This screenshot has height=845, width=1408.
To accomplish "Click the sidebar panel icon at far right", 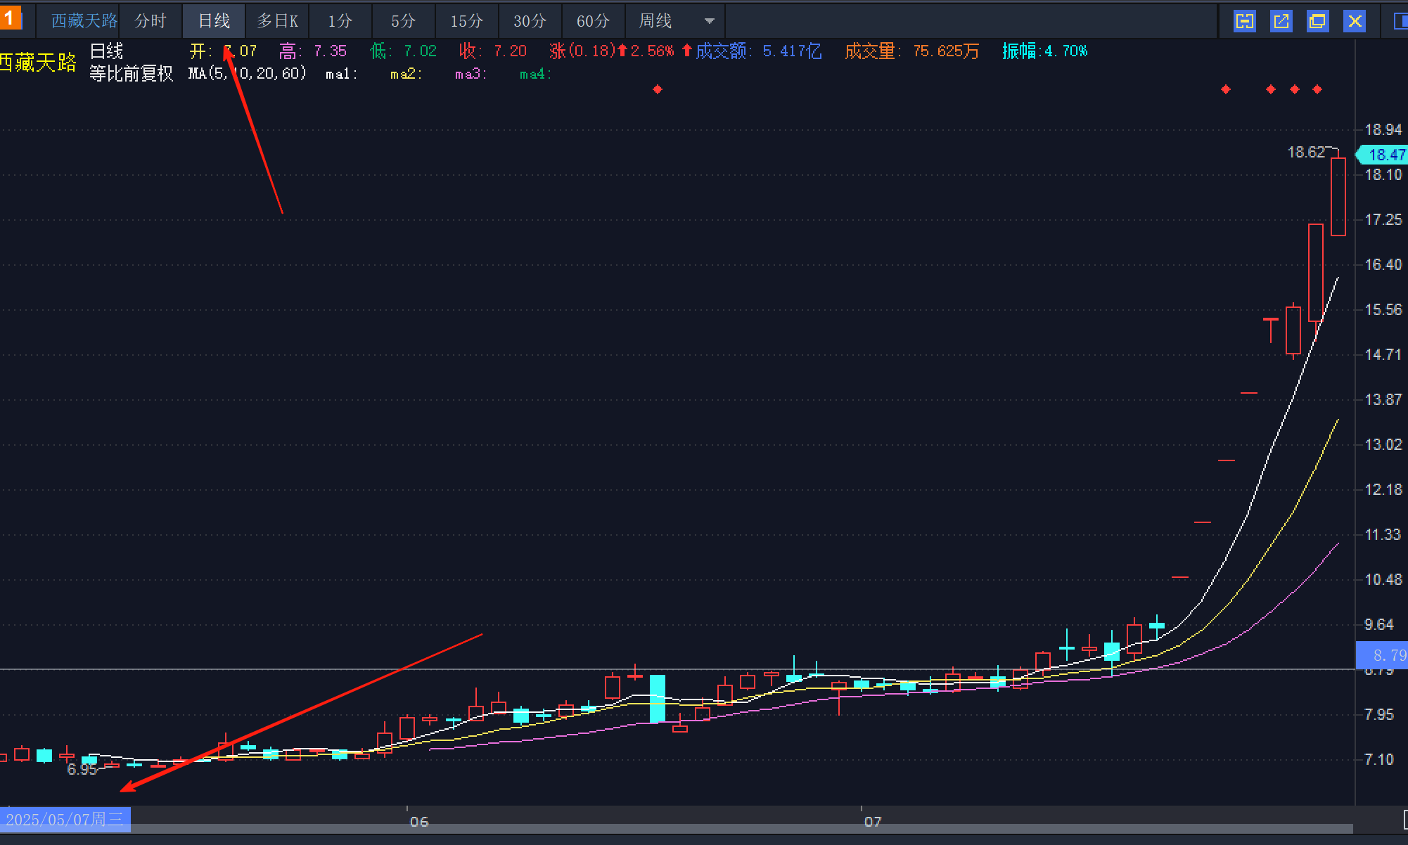I will point(1401,21).
